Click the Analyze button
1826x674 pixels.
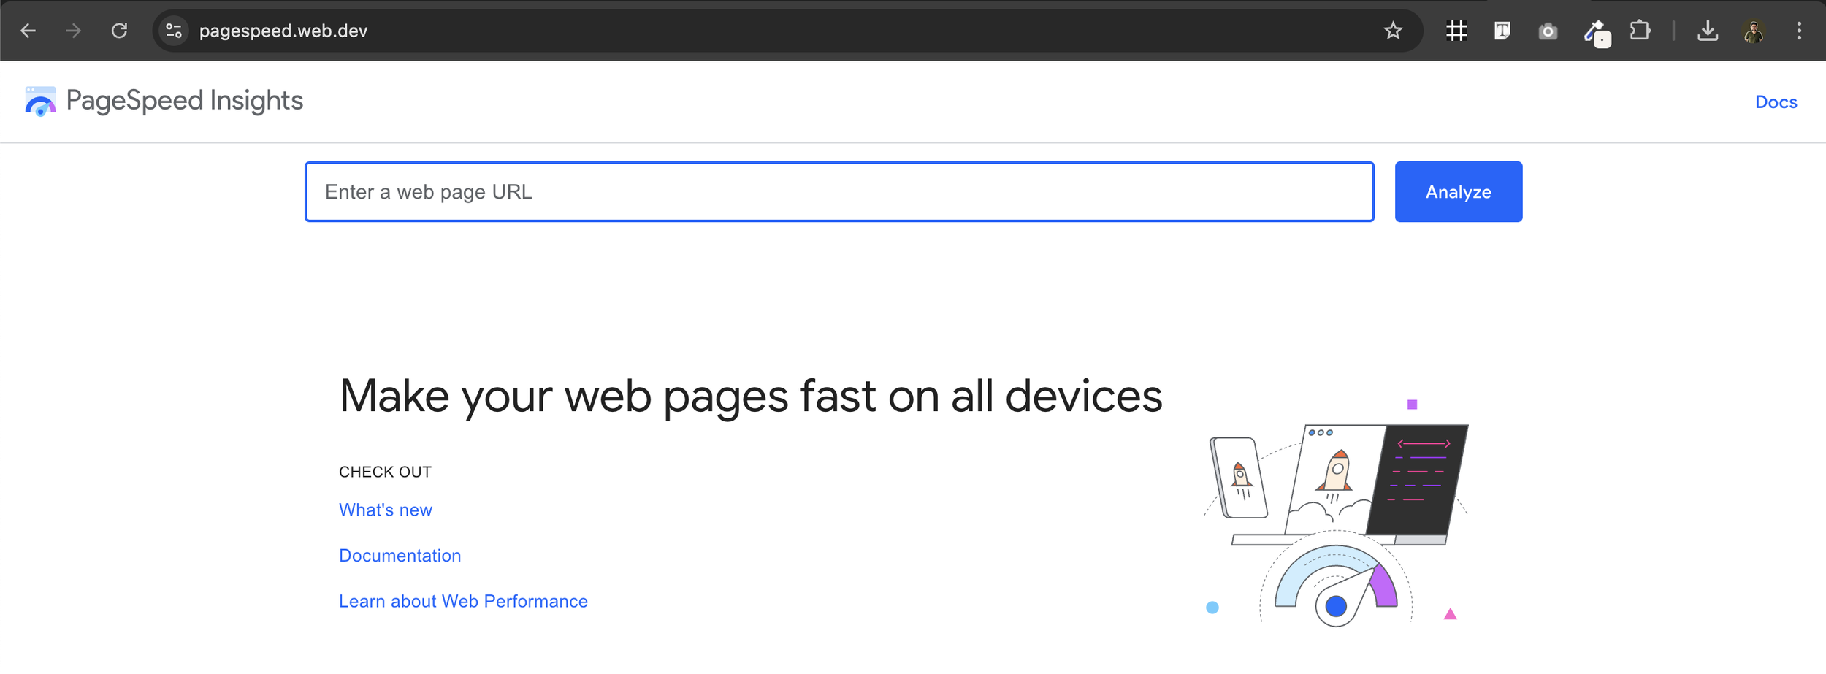[x=1458, y=192]
